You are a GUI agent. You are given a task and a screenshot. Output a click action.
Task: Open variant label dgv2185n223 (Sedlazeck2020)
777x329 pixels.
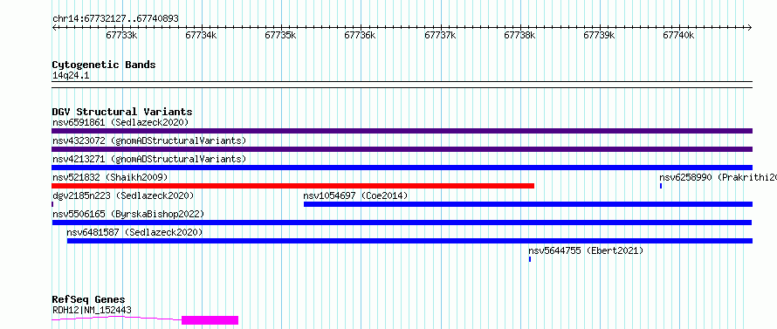pos(123,195)
